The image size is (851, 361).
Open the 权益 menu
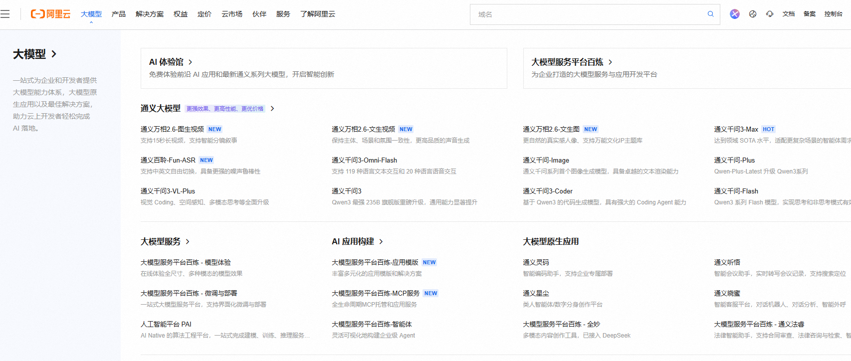(x=181, y=14)
